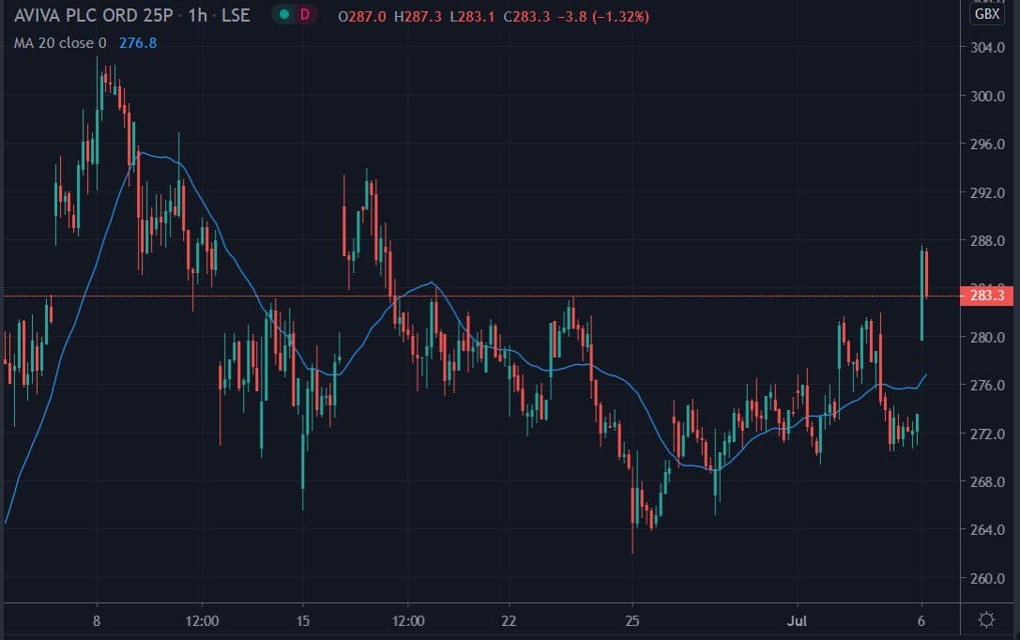Screen dimensions: 1020x640
Task: Click the 22 date on the time axis
Action: coord(508,620)
